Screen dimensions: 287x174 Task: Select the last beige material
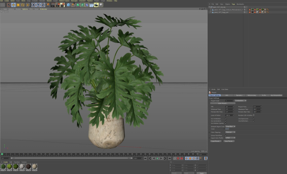[x=34, y=167]
